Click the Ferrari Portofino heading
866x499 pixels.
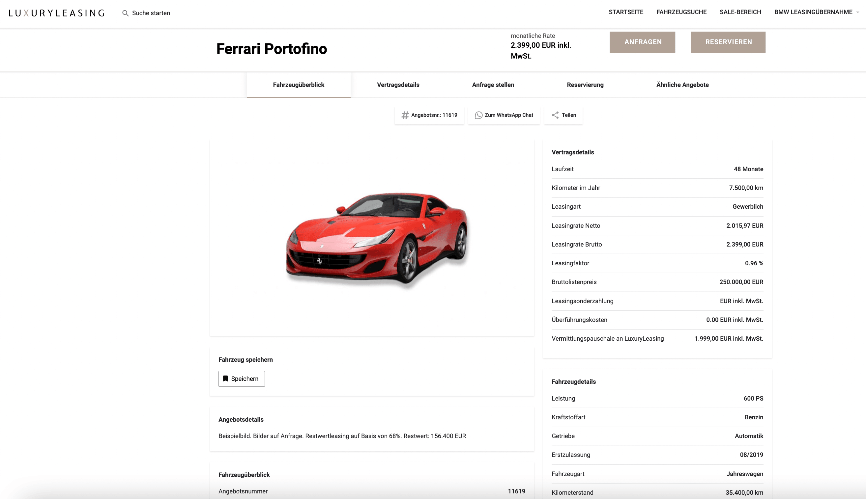coord(272,49)
